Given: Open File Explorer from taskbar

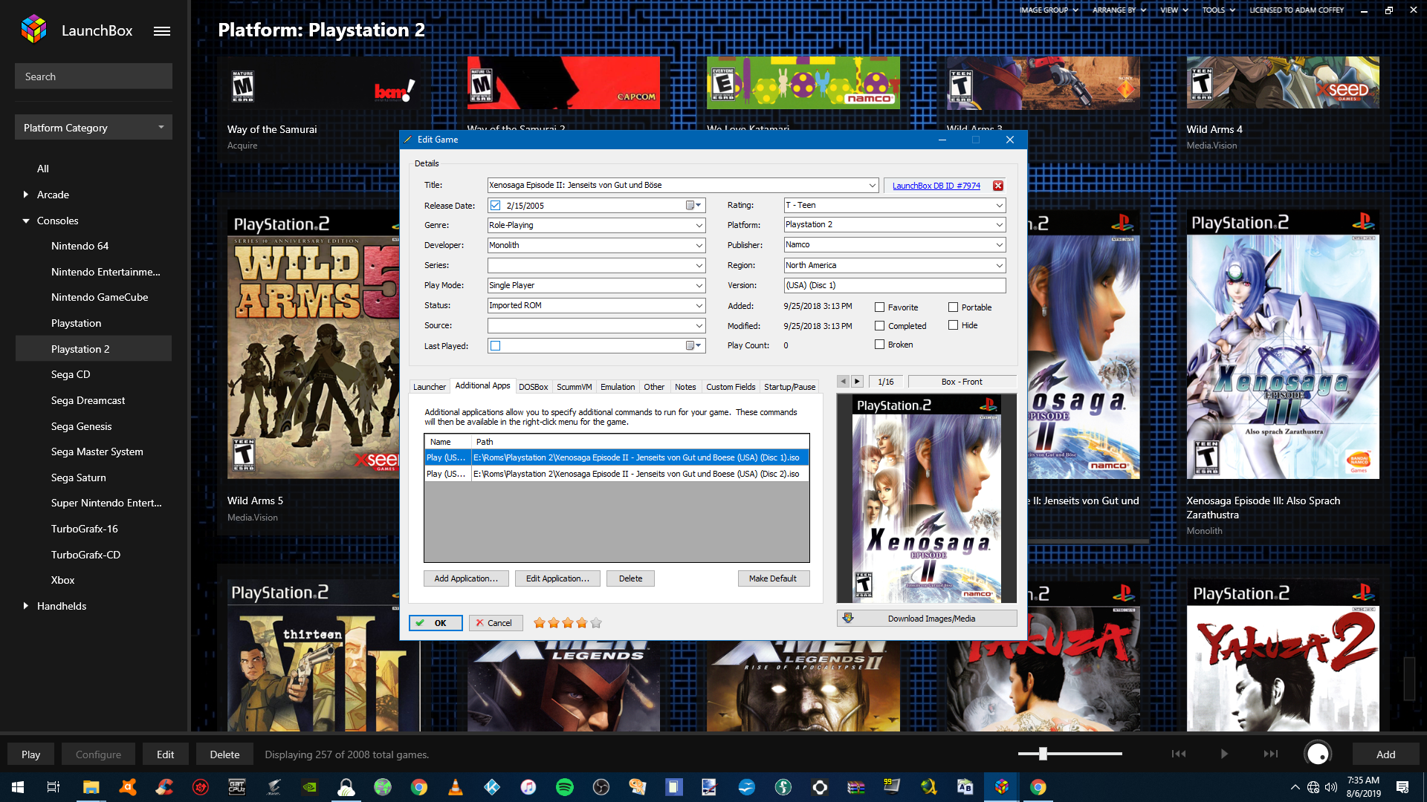Looking at the screenshot, I should click(x=91, y=787).
